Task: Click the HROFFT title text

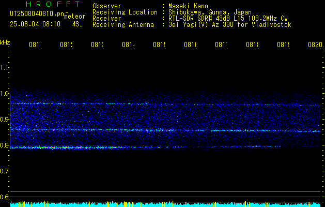Action: [53, 4]
